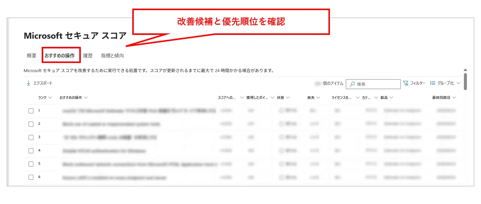Viewport: 481px width, 204px height.
Task: Open the 指標と傾向 tab
Action: 112,55
